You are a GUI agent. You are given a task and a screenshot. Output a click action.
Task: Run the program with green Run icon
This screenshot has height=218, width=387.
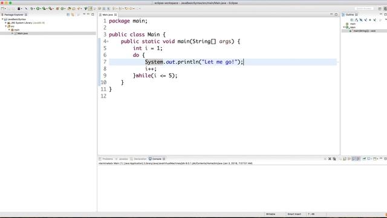(x=38, y=8)
